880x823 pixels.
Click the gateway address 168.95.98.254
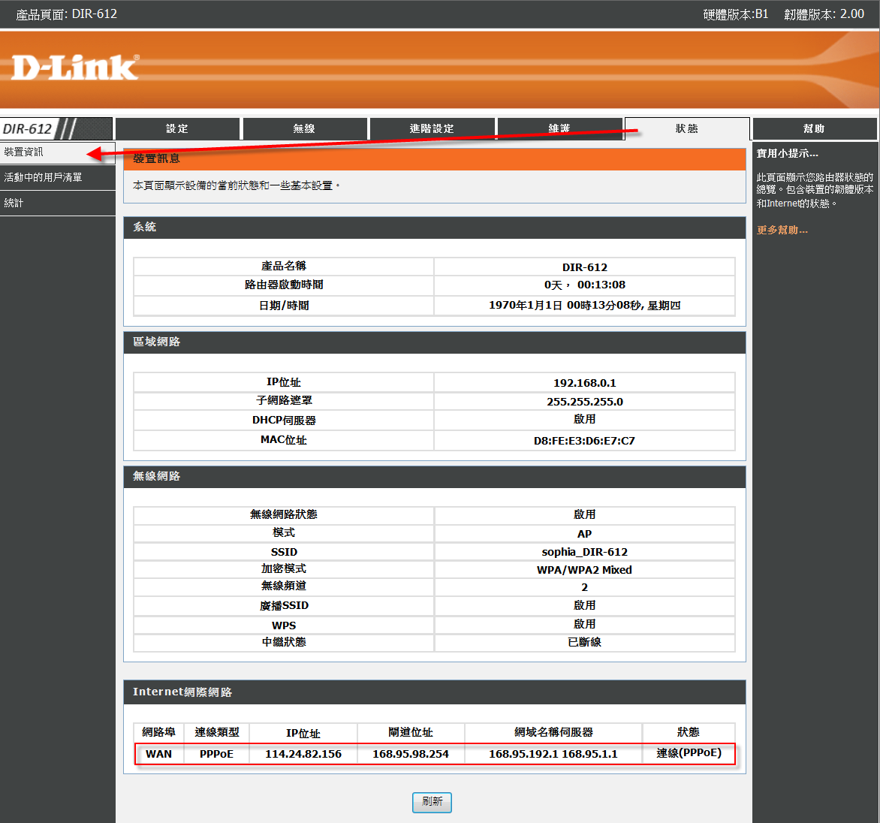(x=411, y=754)
